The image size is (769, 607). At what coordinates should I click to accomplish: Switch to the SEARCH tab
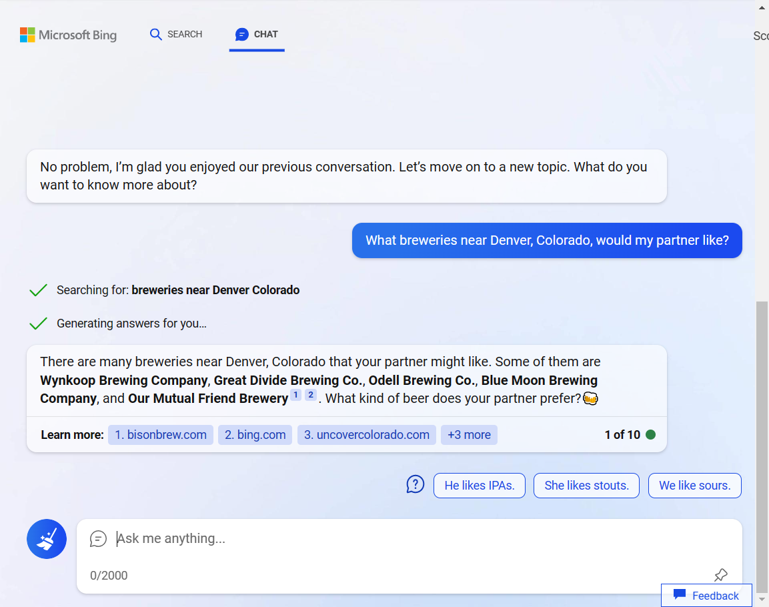click(x=176, y=33)
